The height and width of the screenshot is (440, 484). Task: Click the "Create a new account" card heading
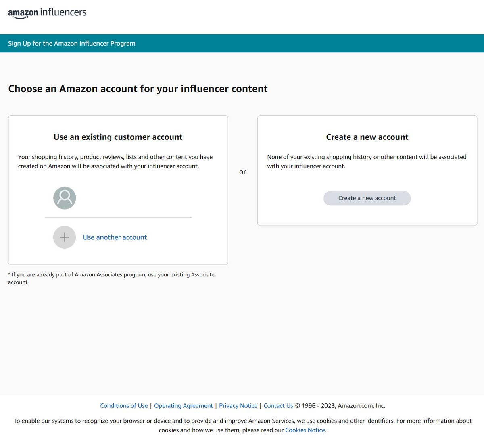click(367, 137)
